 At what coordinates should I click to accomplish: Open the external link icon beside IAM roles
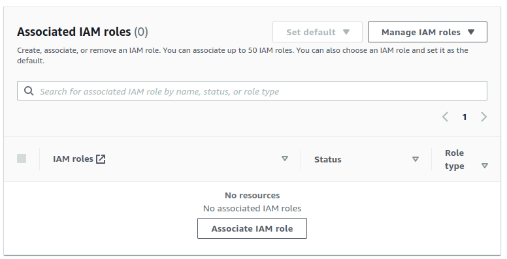[x=101, y=159]
